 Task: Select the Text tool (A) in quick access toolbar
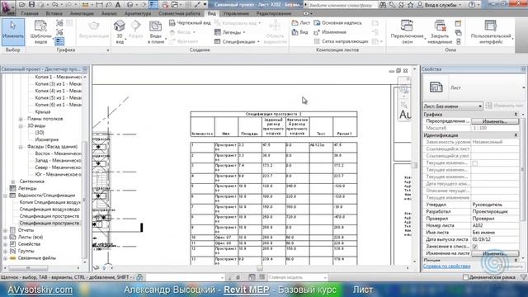pos(118,5)
